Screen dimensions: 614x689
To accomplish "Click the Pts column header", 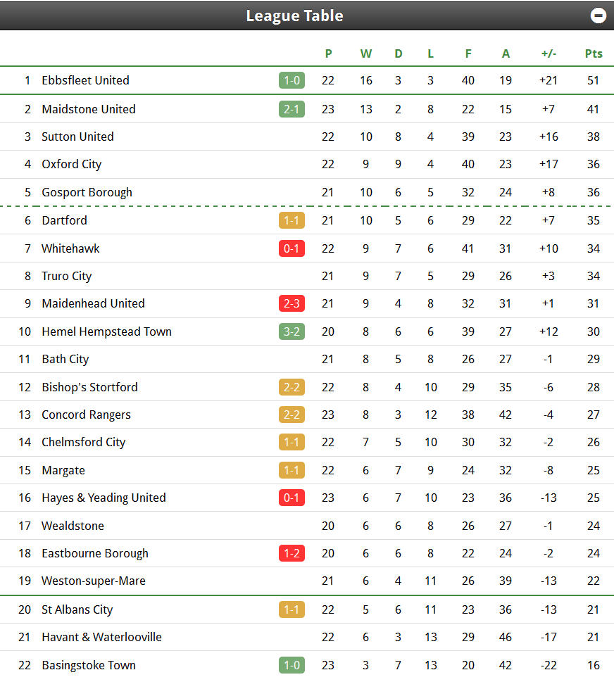I will pyautogui.click(x=594, y=53).
